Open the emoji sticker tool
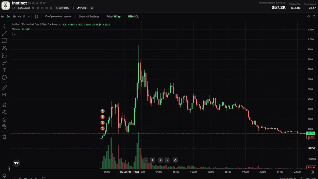The image size is (318, 179). coord(4,77)
